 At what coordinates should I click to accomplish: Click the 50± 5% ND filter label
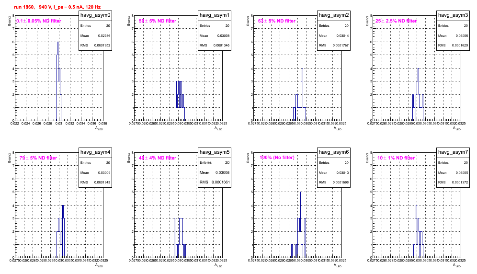(158, 21)
